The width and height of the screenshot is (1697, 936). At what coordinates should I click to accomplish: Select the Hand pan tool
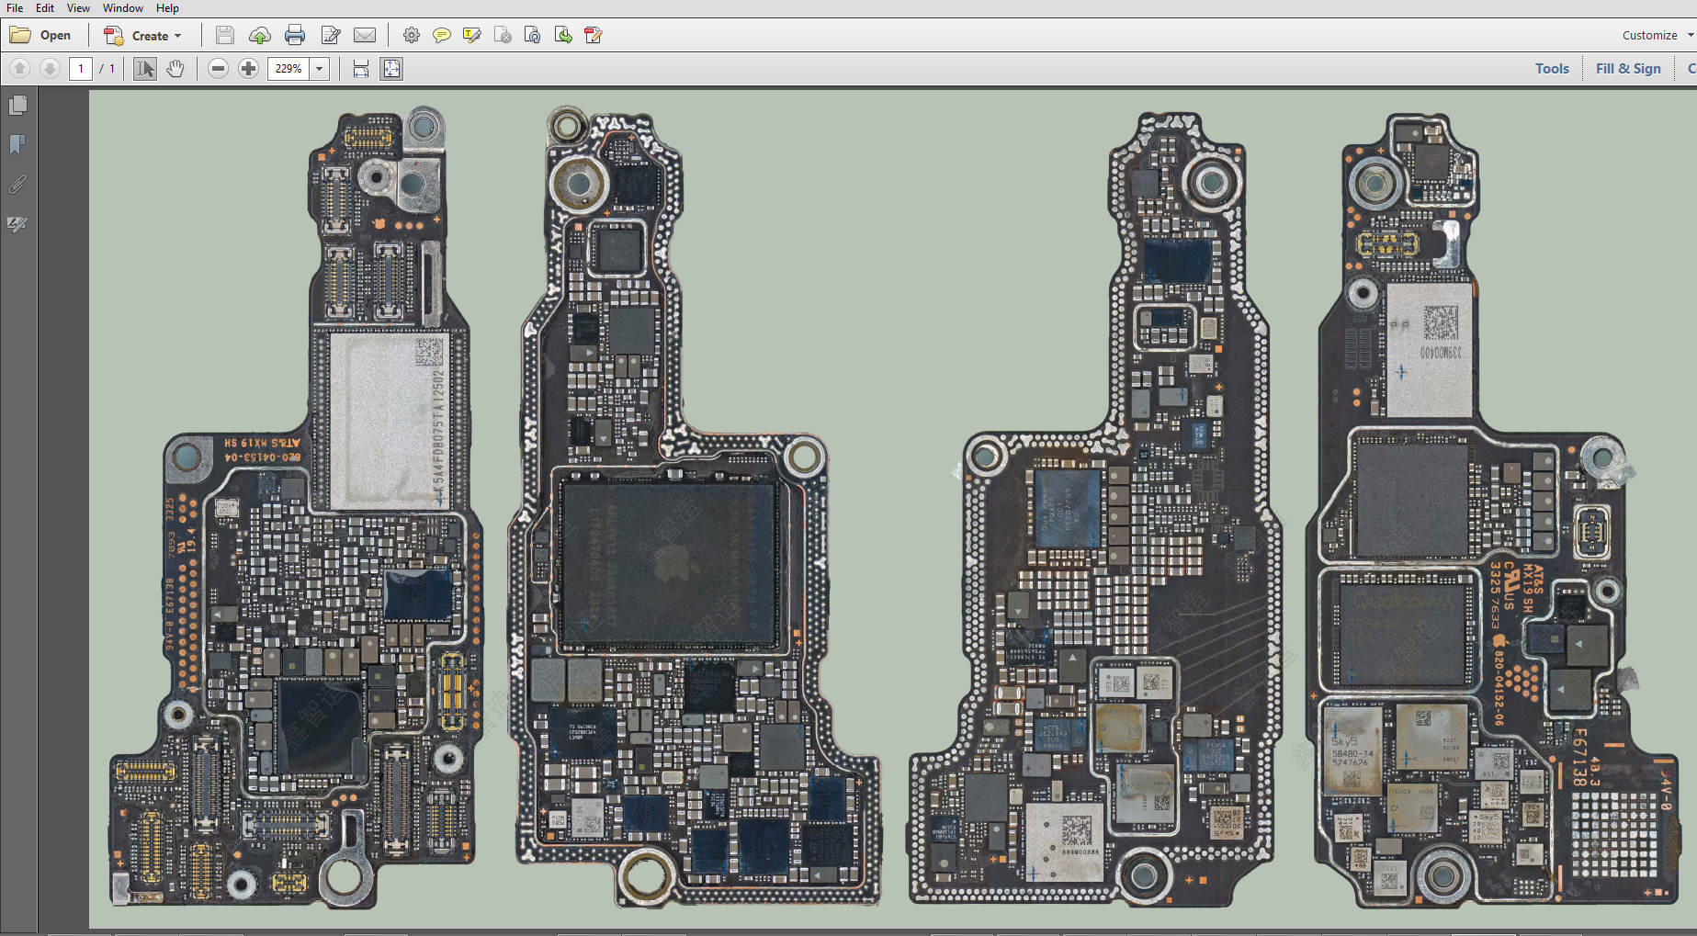(175, 69)
